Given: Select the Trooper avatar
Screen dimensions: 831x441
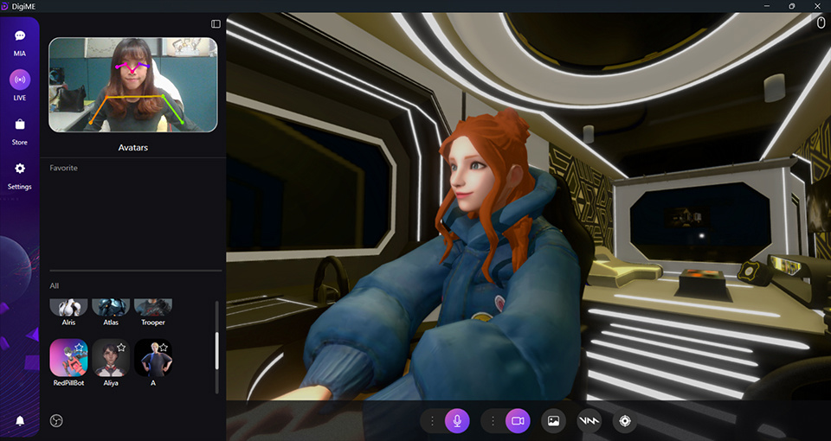Looking at the screenshot, I should click(x=152, y=308).
